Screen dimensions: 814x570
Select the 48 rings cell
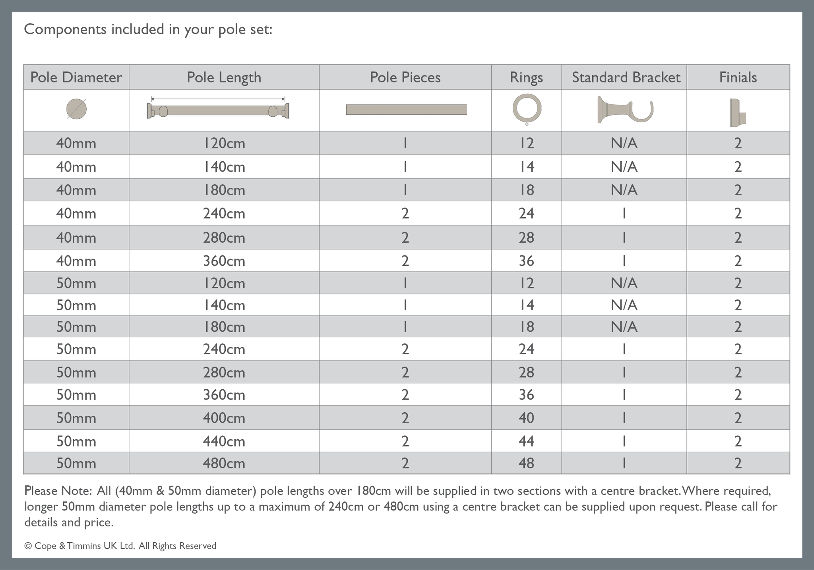(526, 464)
